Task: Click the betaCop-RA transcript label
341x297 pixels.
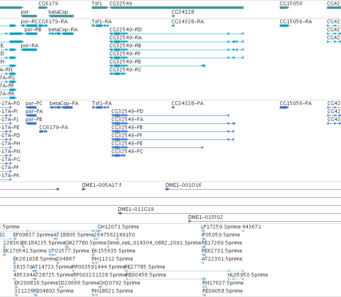Action: click(63, 30)
